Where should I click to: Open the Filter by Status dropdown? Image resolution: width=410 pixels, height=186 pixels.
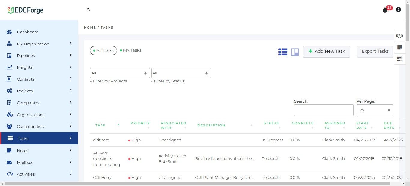(x=181, y=73)
